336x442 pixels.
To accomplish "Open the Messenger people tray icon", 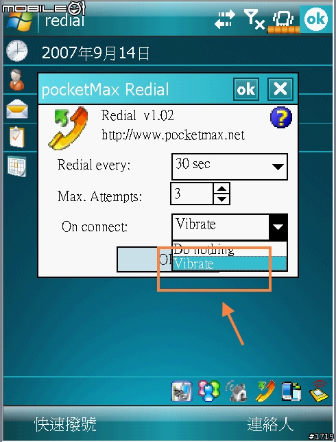I will click(208, 391).
